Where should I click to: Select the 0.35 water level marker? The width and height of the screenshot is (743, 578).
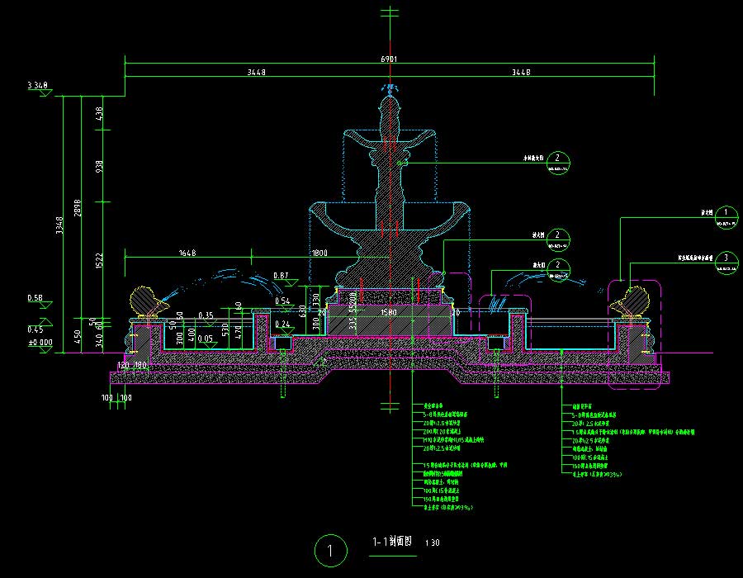(x=206, y=315)
